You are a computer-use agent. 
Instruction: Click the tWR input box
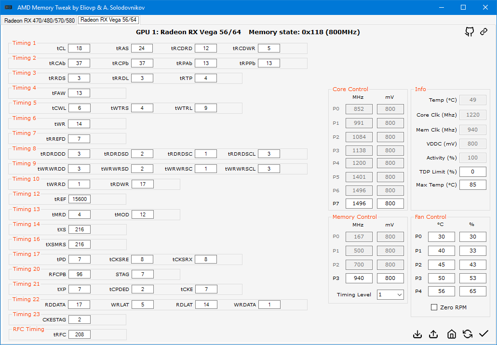[79, 124]
